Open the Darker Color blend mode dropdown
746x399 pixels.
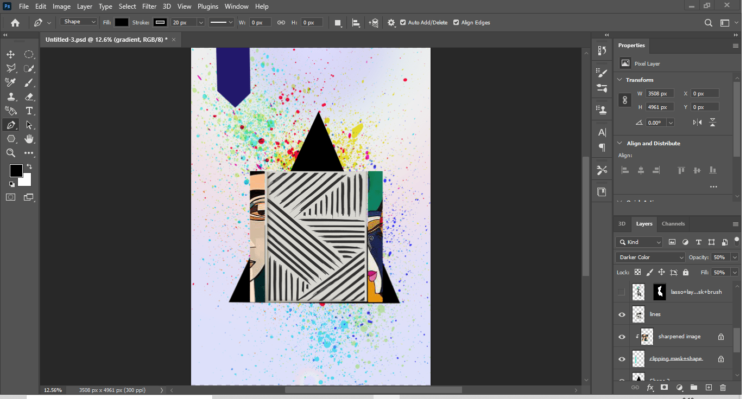650,257
